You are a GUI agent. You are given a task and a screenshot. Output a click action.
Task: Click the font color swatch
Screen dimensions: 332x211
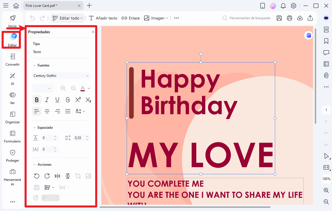tap(83, 88)
